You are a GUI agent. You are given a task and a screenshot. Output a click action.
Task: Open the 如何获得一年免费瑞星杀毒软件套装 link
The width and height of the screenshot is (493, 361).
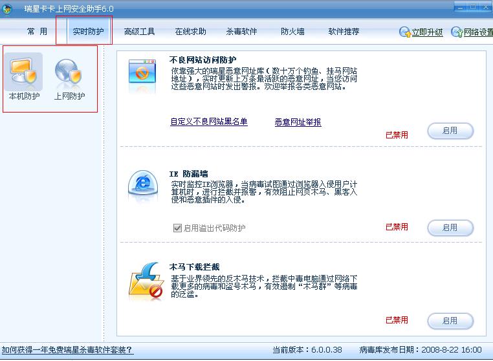point(67,350)
